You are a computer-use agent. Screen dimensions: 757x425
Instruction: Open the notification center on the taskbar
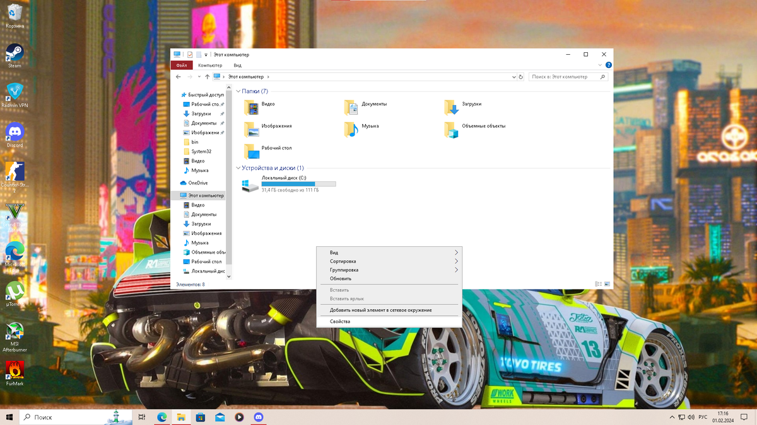click(745, 417)
